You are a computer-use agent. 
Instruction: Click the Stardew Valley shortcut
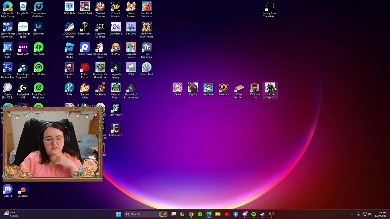[x=85, y=91]
